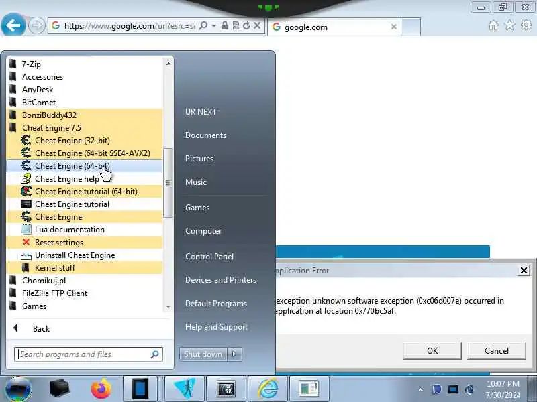Open Pictures from the Start menu
This screenshot has height=402, width=537.
point(199,159)
